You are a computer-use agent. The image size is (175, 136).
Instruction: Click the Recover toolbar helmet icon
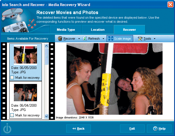point(60,39)
